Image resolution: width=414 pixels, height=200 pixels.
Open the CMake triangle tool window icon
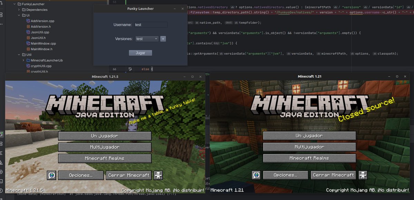click(2, 162)
